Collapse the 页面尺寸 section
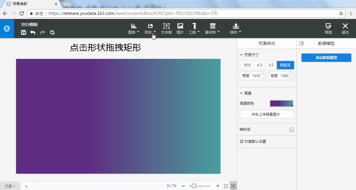This screenshot has height=190, width=356. [241, 55]
